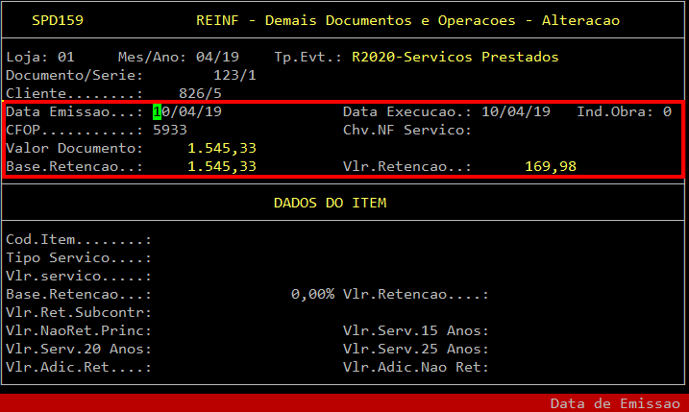Click the SPD159 program code in header
Image resolution: width=689 pixels, height=412 pixels.
pos(57,20)
